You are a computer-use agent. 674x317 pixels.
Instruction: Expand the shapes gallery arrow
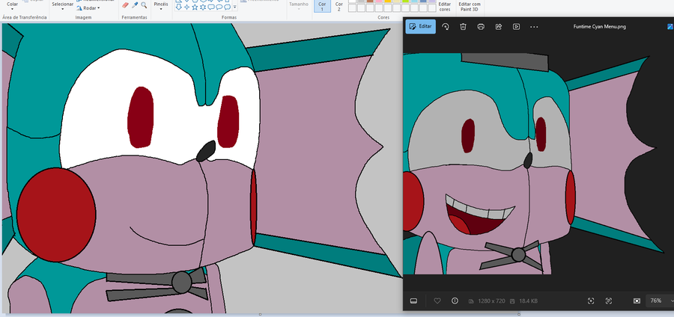pos(234,7)
